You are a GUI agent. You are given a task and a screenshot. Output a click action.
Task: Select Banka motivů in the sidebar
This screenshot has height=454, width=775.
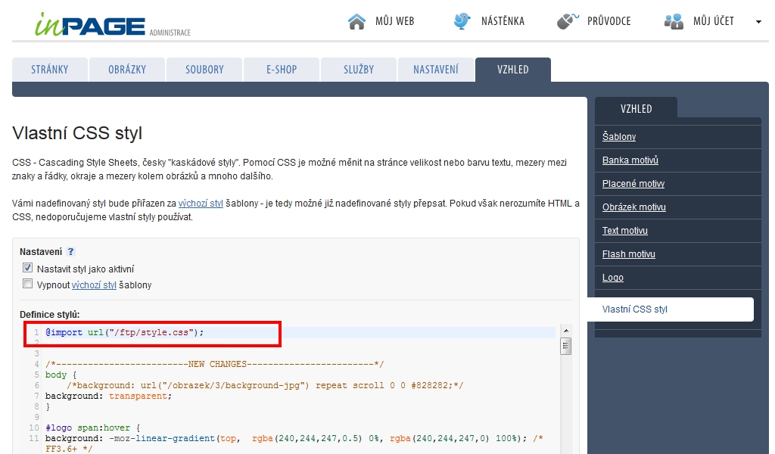(630, 160)
